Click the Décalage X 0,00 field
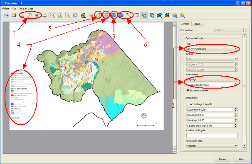 [210, 115]
